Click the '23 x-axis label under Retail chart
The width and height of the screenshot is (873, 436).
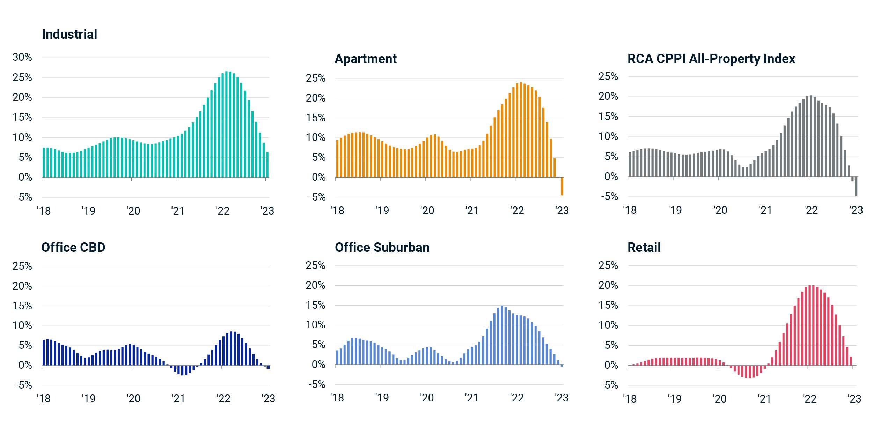pos(854,398)
